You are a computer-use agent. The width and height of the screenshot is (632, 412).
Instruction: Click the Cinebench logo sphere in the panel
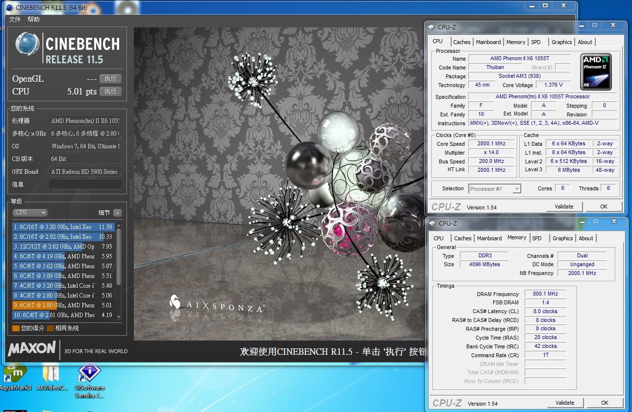pyautogui.click(x=27, y=44)
